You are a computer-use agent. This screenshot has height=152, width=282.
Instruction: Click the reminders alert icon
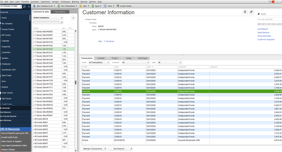pos(273,2)
